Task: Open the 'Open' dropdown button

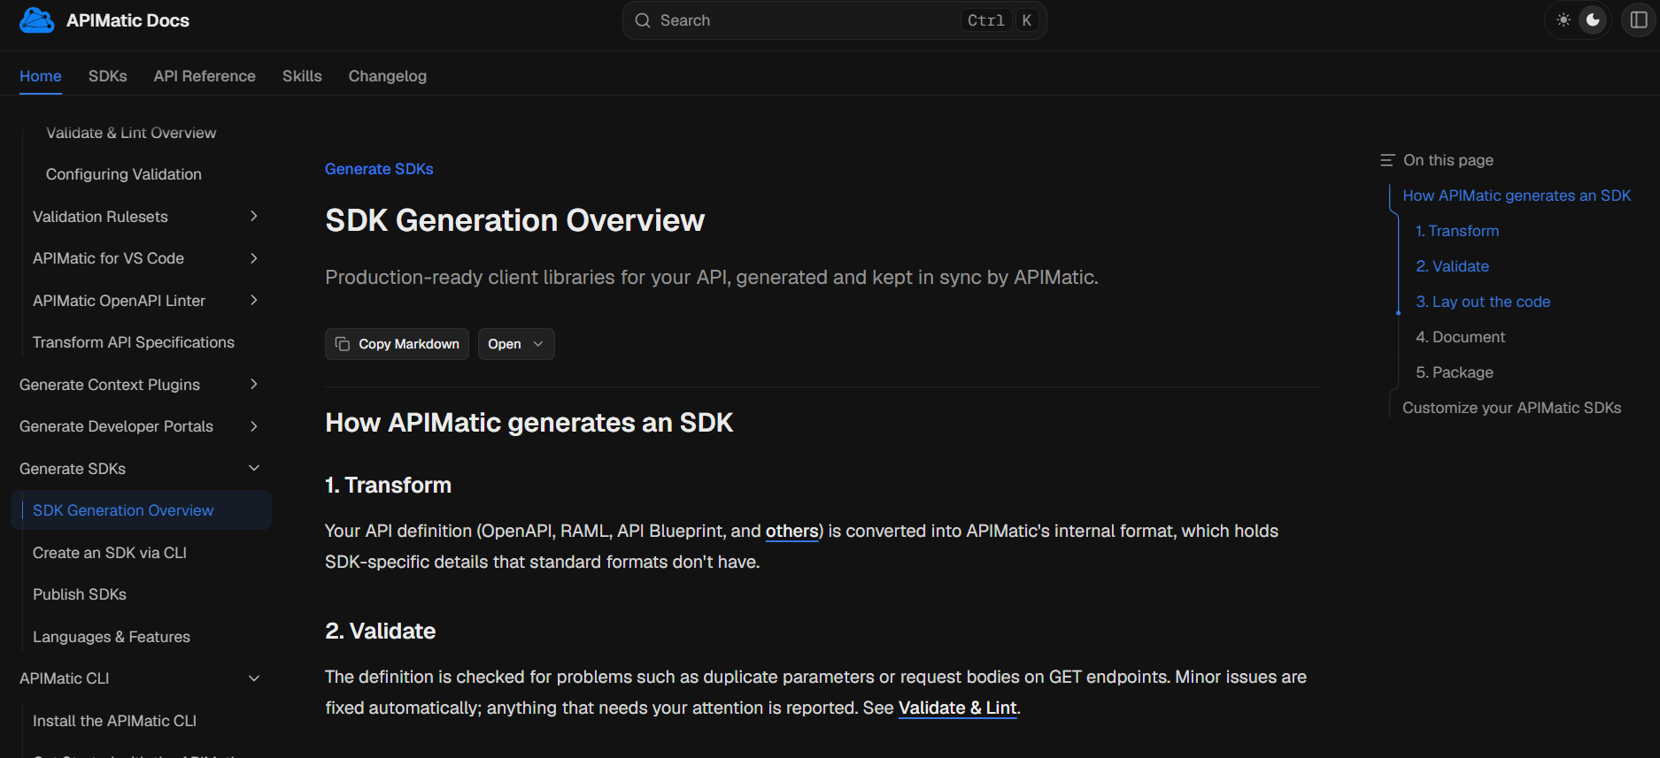Action: pos(516,344)
